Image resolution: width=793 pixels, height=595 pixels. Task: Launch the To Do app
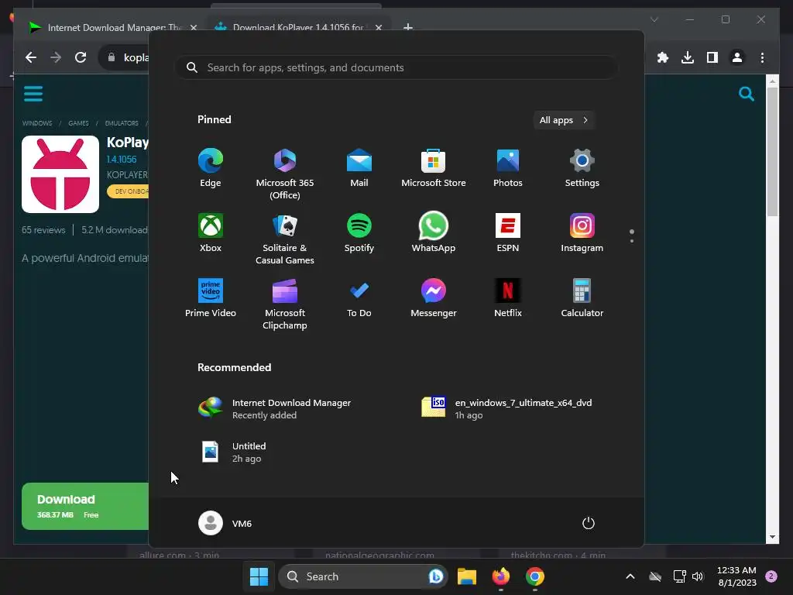coord(359,298)
